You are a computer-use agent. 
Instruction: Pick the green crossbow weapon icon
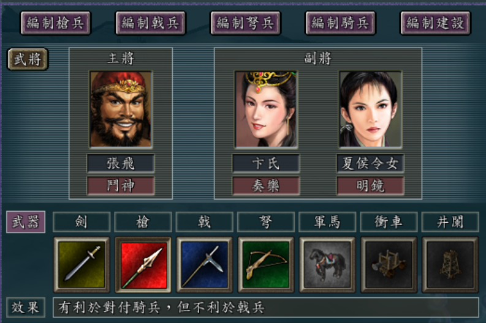coord(265,265)
